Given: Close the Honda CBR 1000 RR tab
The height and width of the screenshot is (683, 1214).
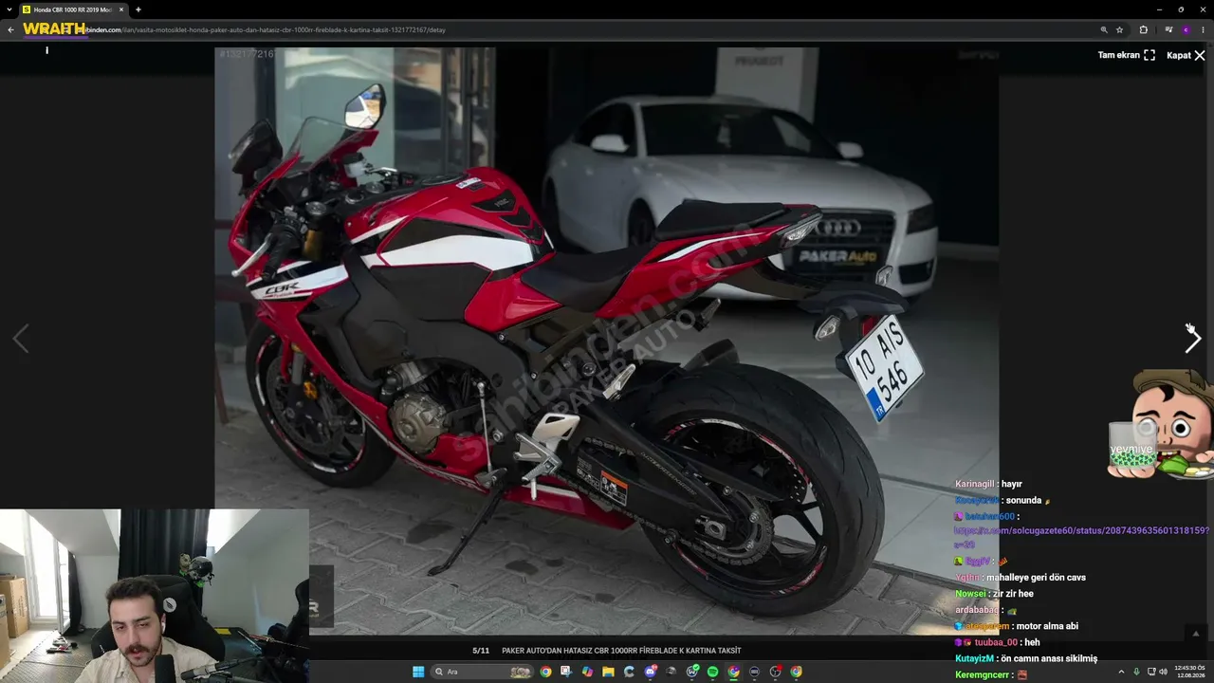Looking at the screenshot, I should click(x=121, y=9).
